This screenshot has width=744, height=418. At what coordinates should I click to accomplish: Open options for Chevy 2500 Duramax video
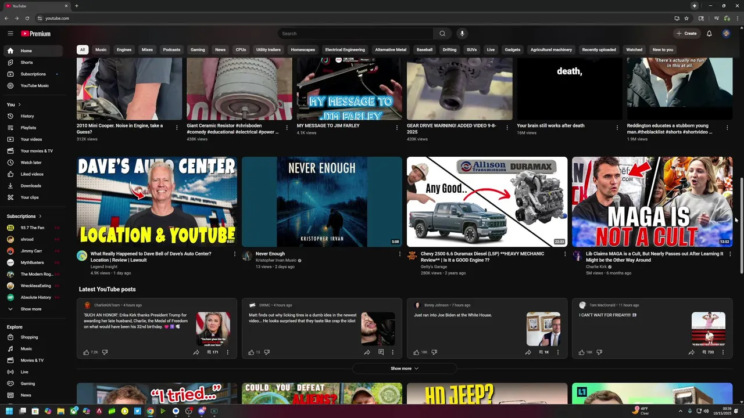point(564,254)
